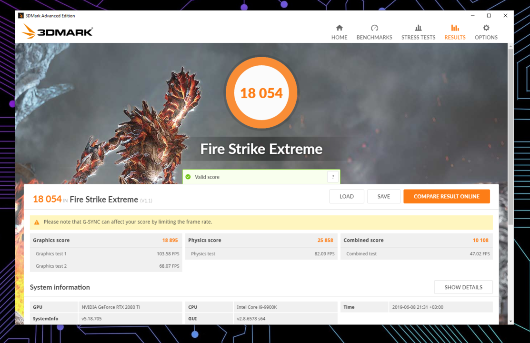Click the Fire Strike Extreme banner title

(261, 149)
